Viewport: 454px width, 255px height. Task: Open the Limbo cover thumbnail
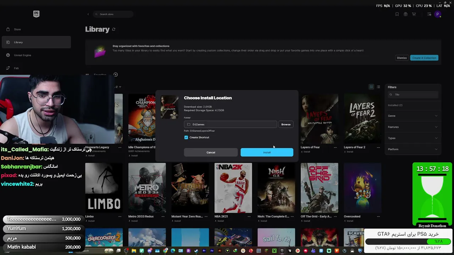point(104,188)
